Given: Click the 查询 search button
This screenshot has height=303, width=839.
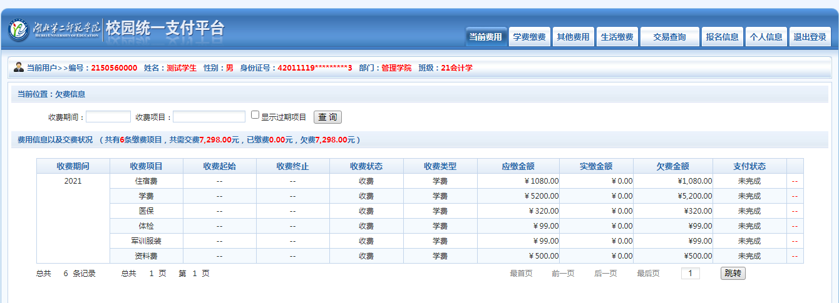Looking at the screenshot, I should pos(327,117).
